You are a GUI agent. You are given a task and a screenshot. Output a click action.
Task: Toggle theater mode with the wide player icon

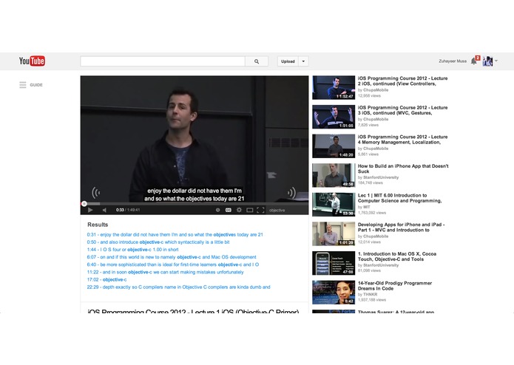point(249,210)
